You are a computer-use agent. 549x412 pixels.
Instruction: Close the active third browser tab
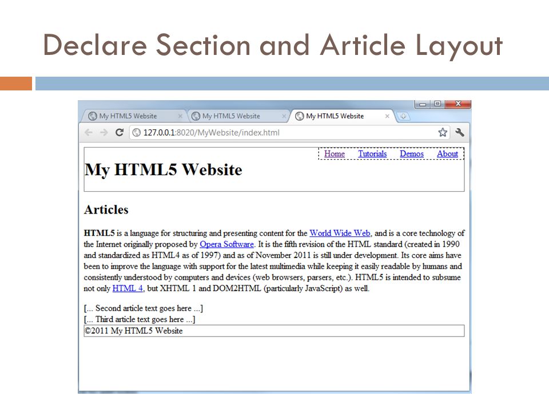click(x=387, y=116)
